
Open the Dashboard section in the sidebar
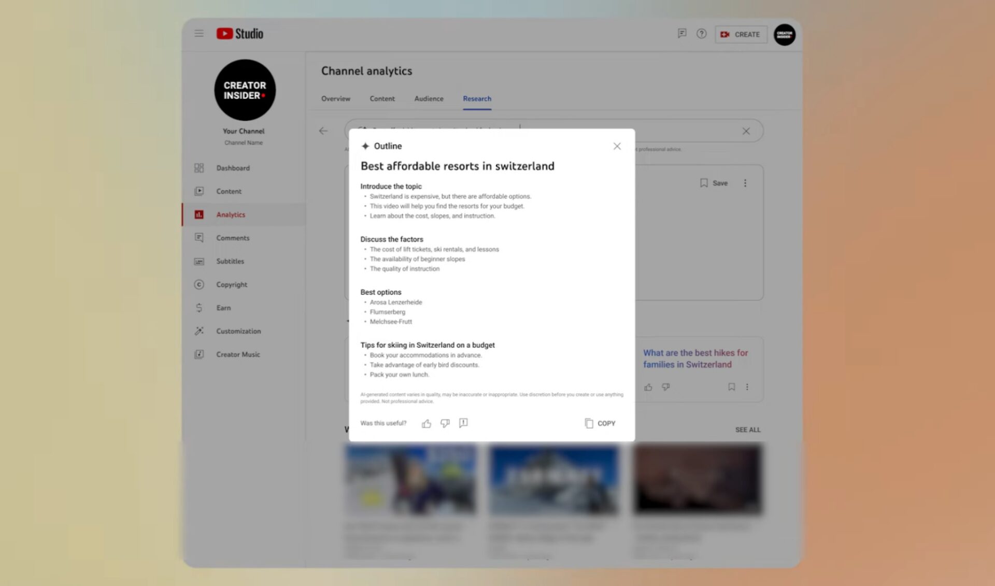pyautogui.click(x=233, y=168)
